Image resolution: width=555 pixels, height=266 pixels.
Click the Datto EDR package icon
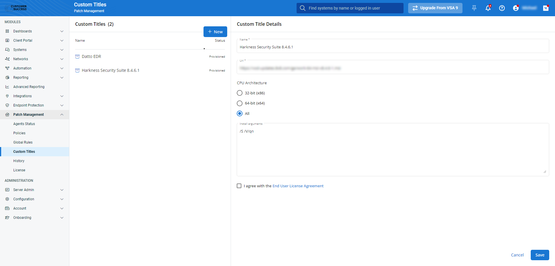pyautogui.click(x=77, y=56)
